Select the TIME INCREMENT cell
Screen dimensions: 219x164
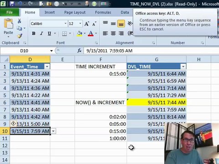[101, 67]
